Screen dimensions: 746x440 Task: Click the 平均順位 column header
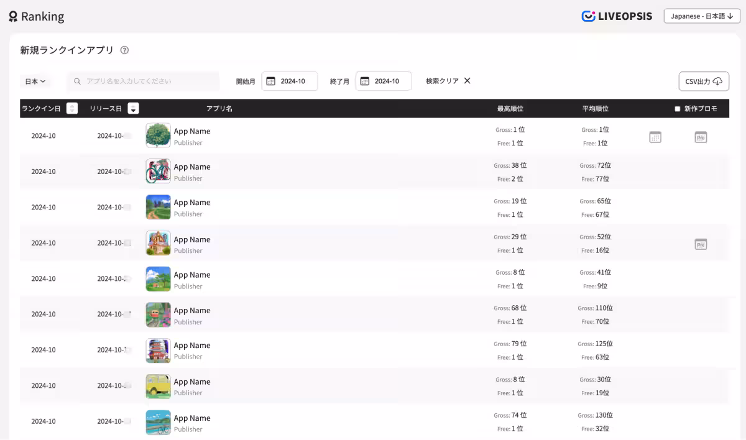coord(595,109)
